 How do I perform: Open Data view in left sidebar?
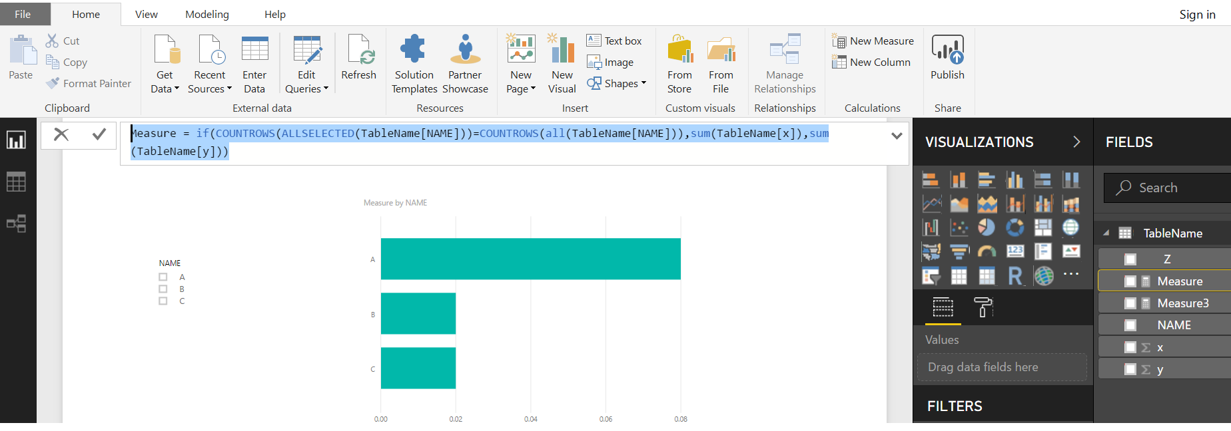tap(16, 182)
